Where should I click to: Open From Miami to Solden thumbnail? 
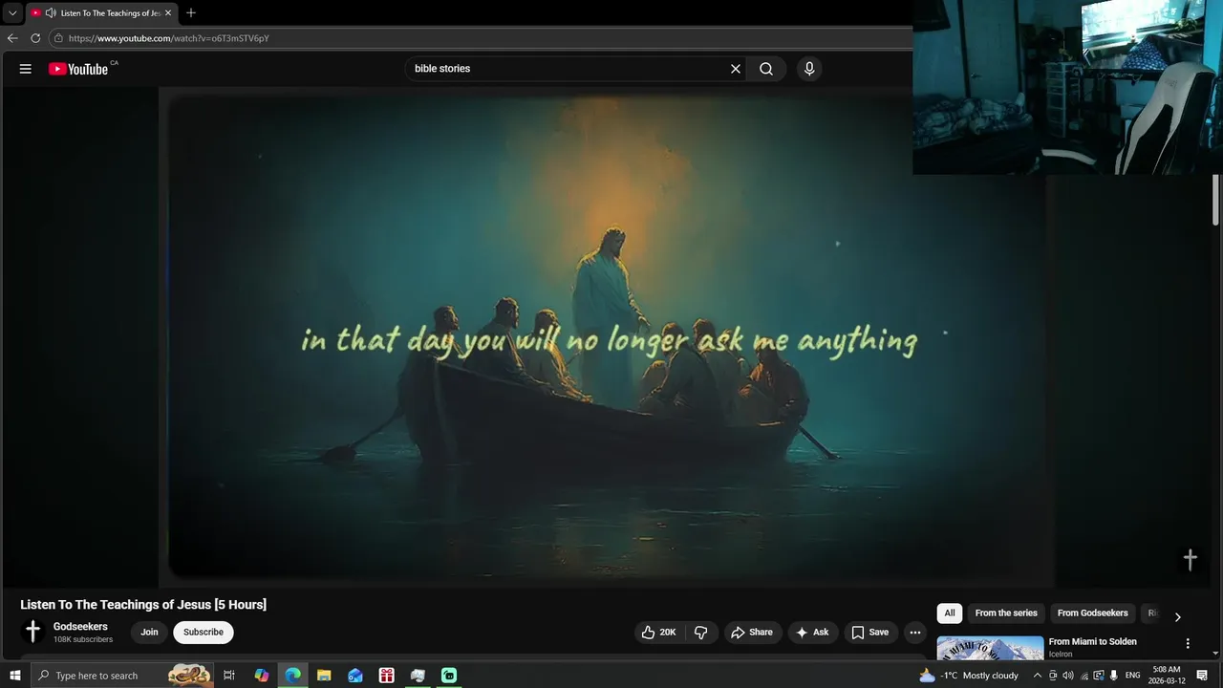click(x=990, y=648)
